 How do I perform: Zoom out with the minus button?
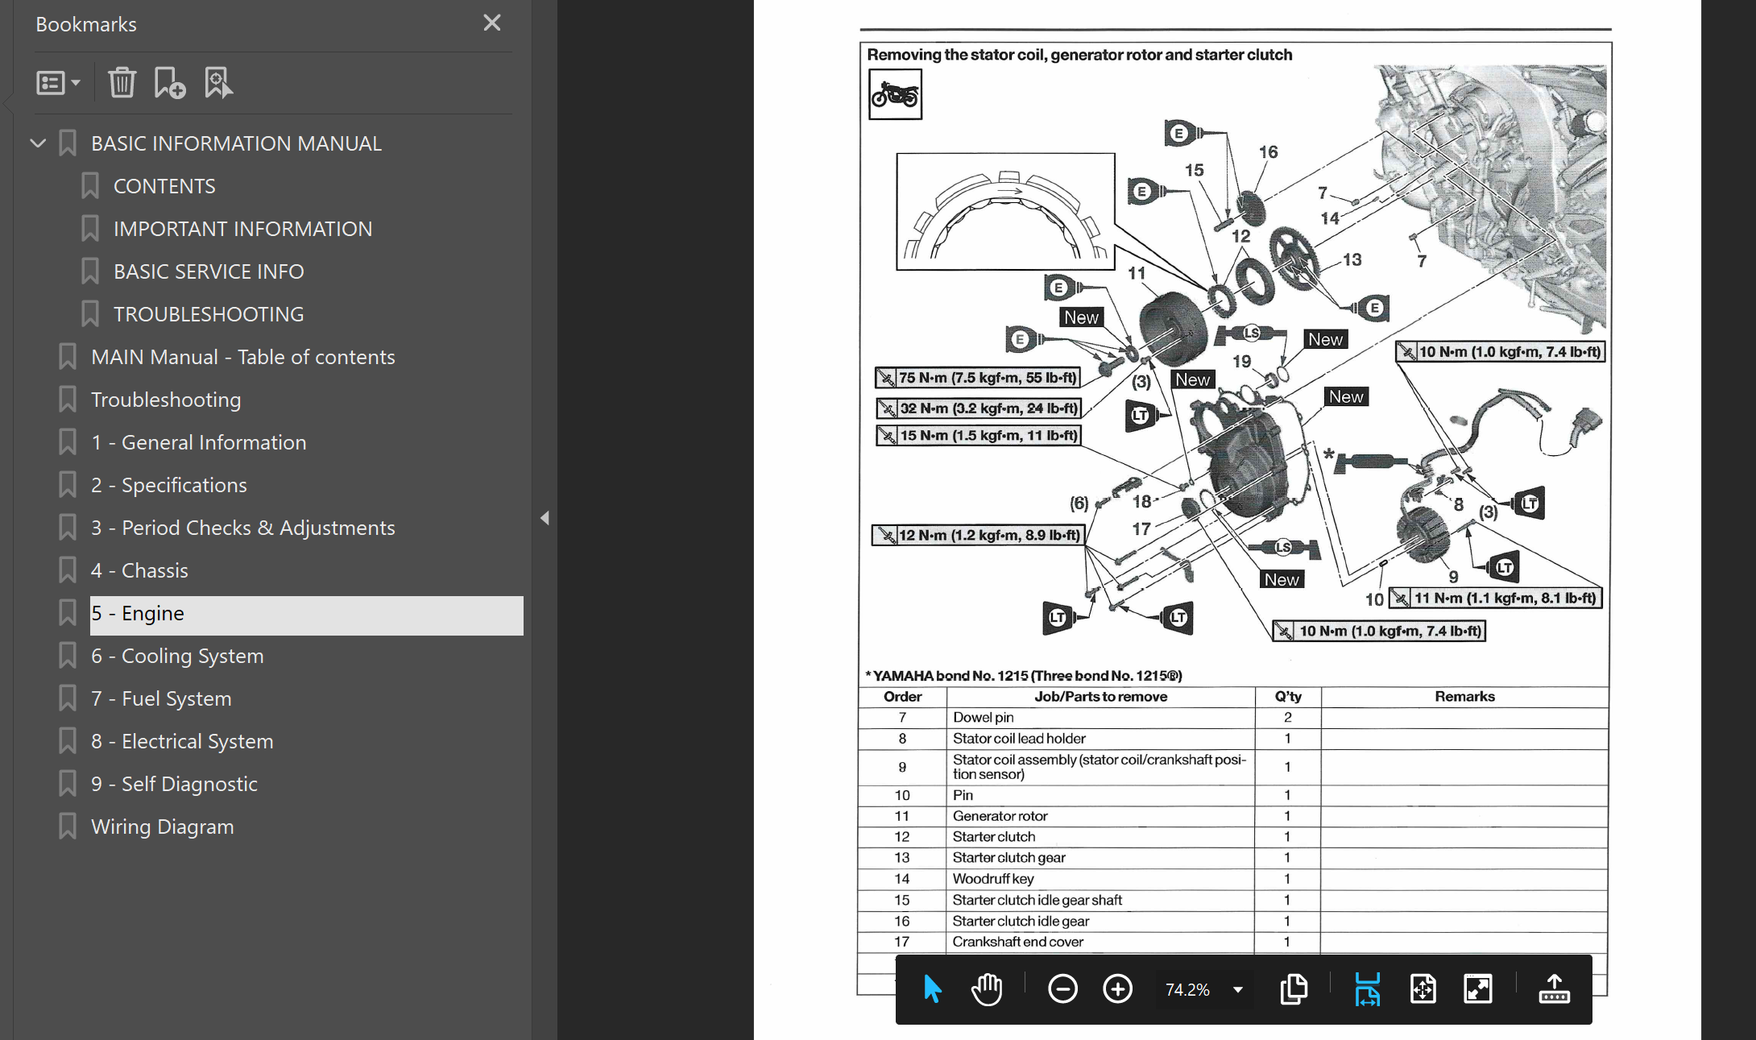click(1062, 989)
